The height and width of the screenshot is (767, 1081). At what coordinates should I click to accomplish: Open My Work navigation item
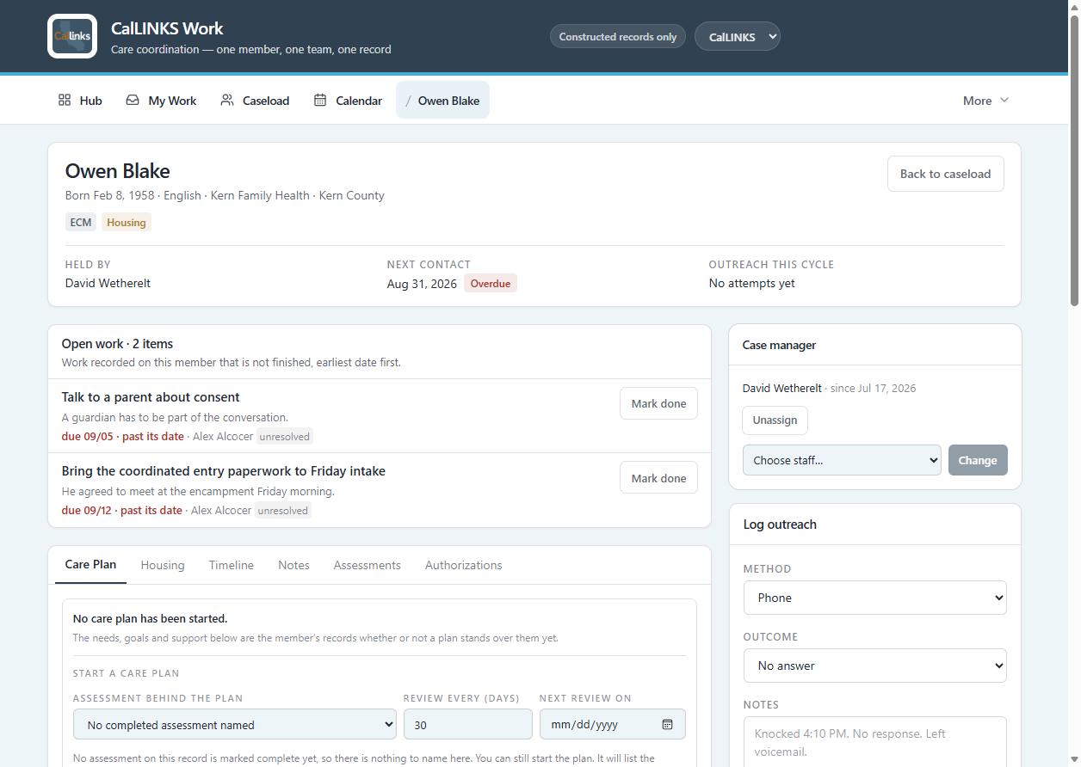tap(161, 100)
